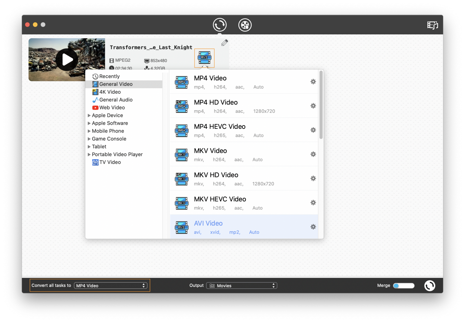Open the Convert all tasks to dropdown
465x322 pixels.
110,286
